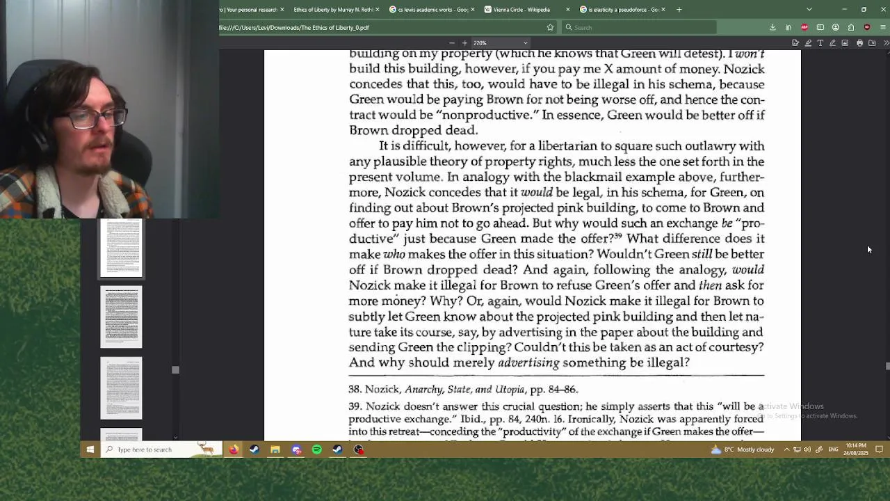
Task: Open the list all tabs dropdown
Action: [809, 10]
